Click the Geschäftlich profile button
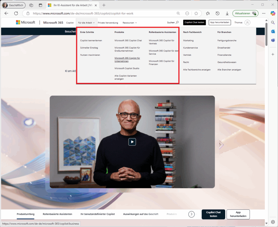This screenshot has height=227, width=278. coord(14,5)
